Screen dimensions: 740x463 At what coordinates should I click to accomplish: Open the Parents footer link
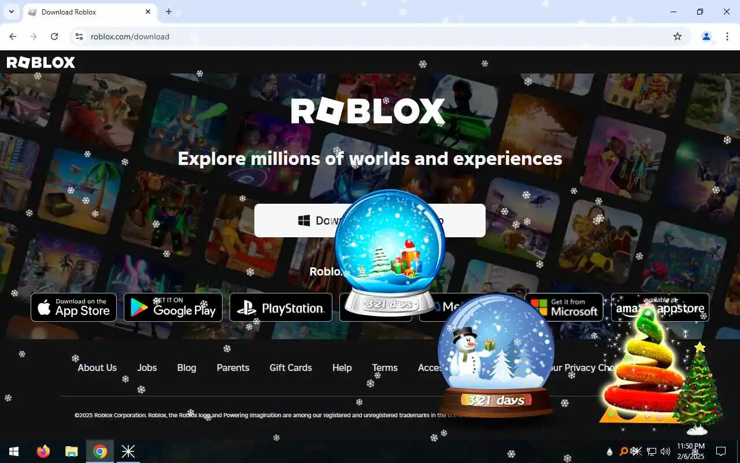point(233,368)
